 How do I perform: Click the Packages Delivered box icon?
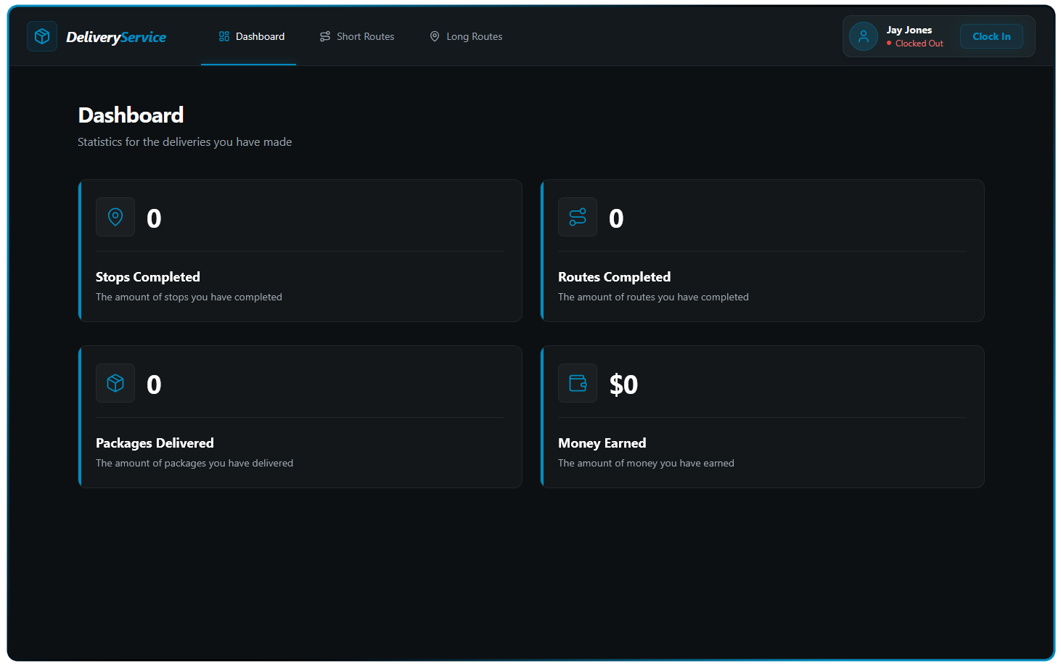click(x=115, y=383)
